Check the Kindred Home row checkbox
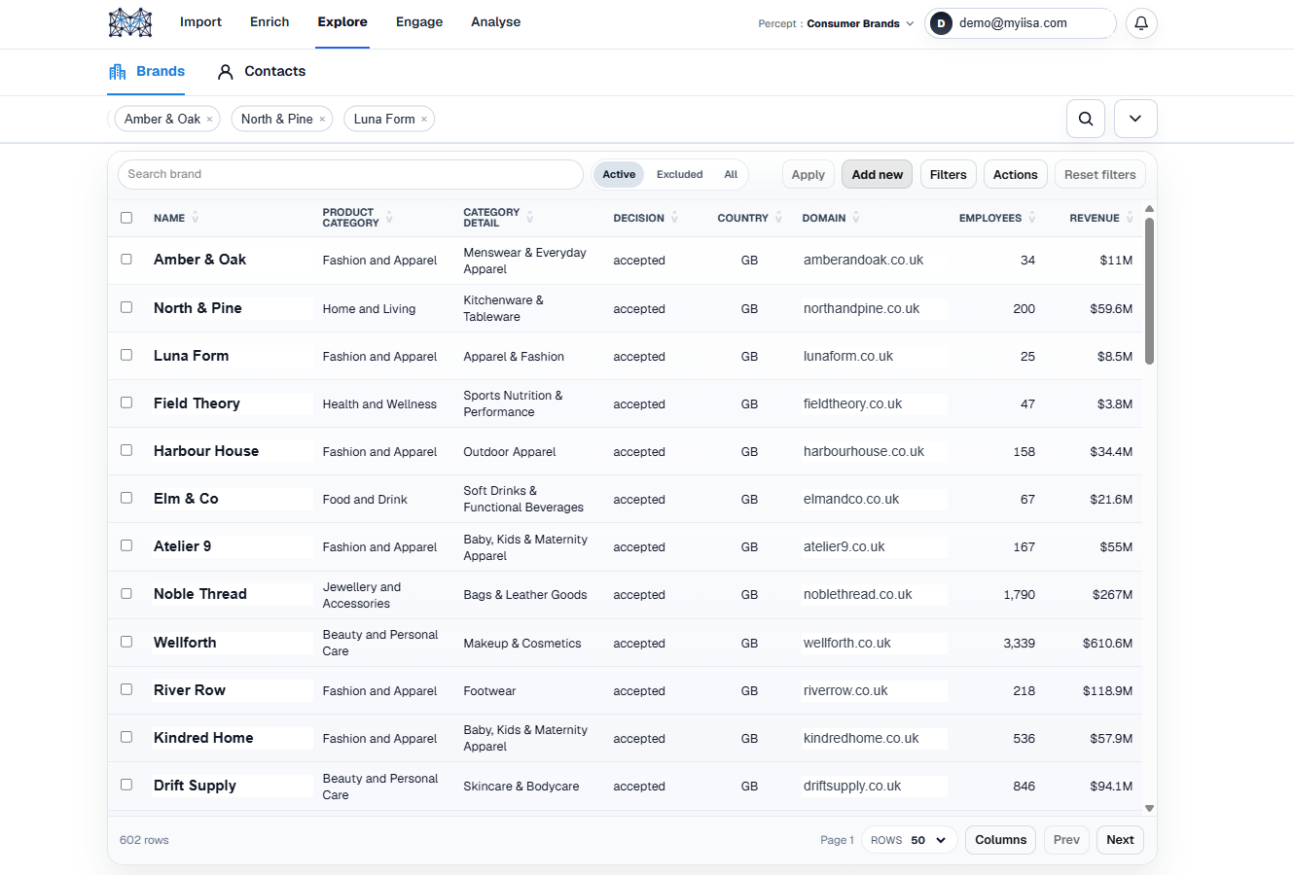Viewport: 1294px width, 875px height. pos(126,737)
